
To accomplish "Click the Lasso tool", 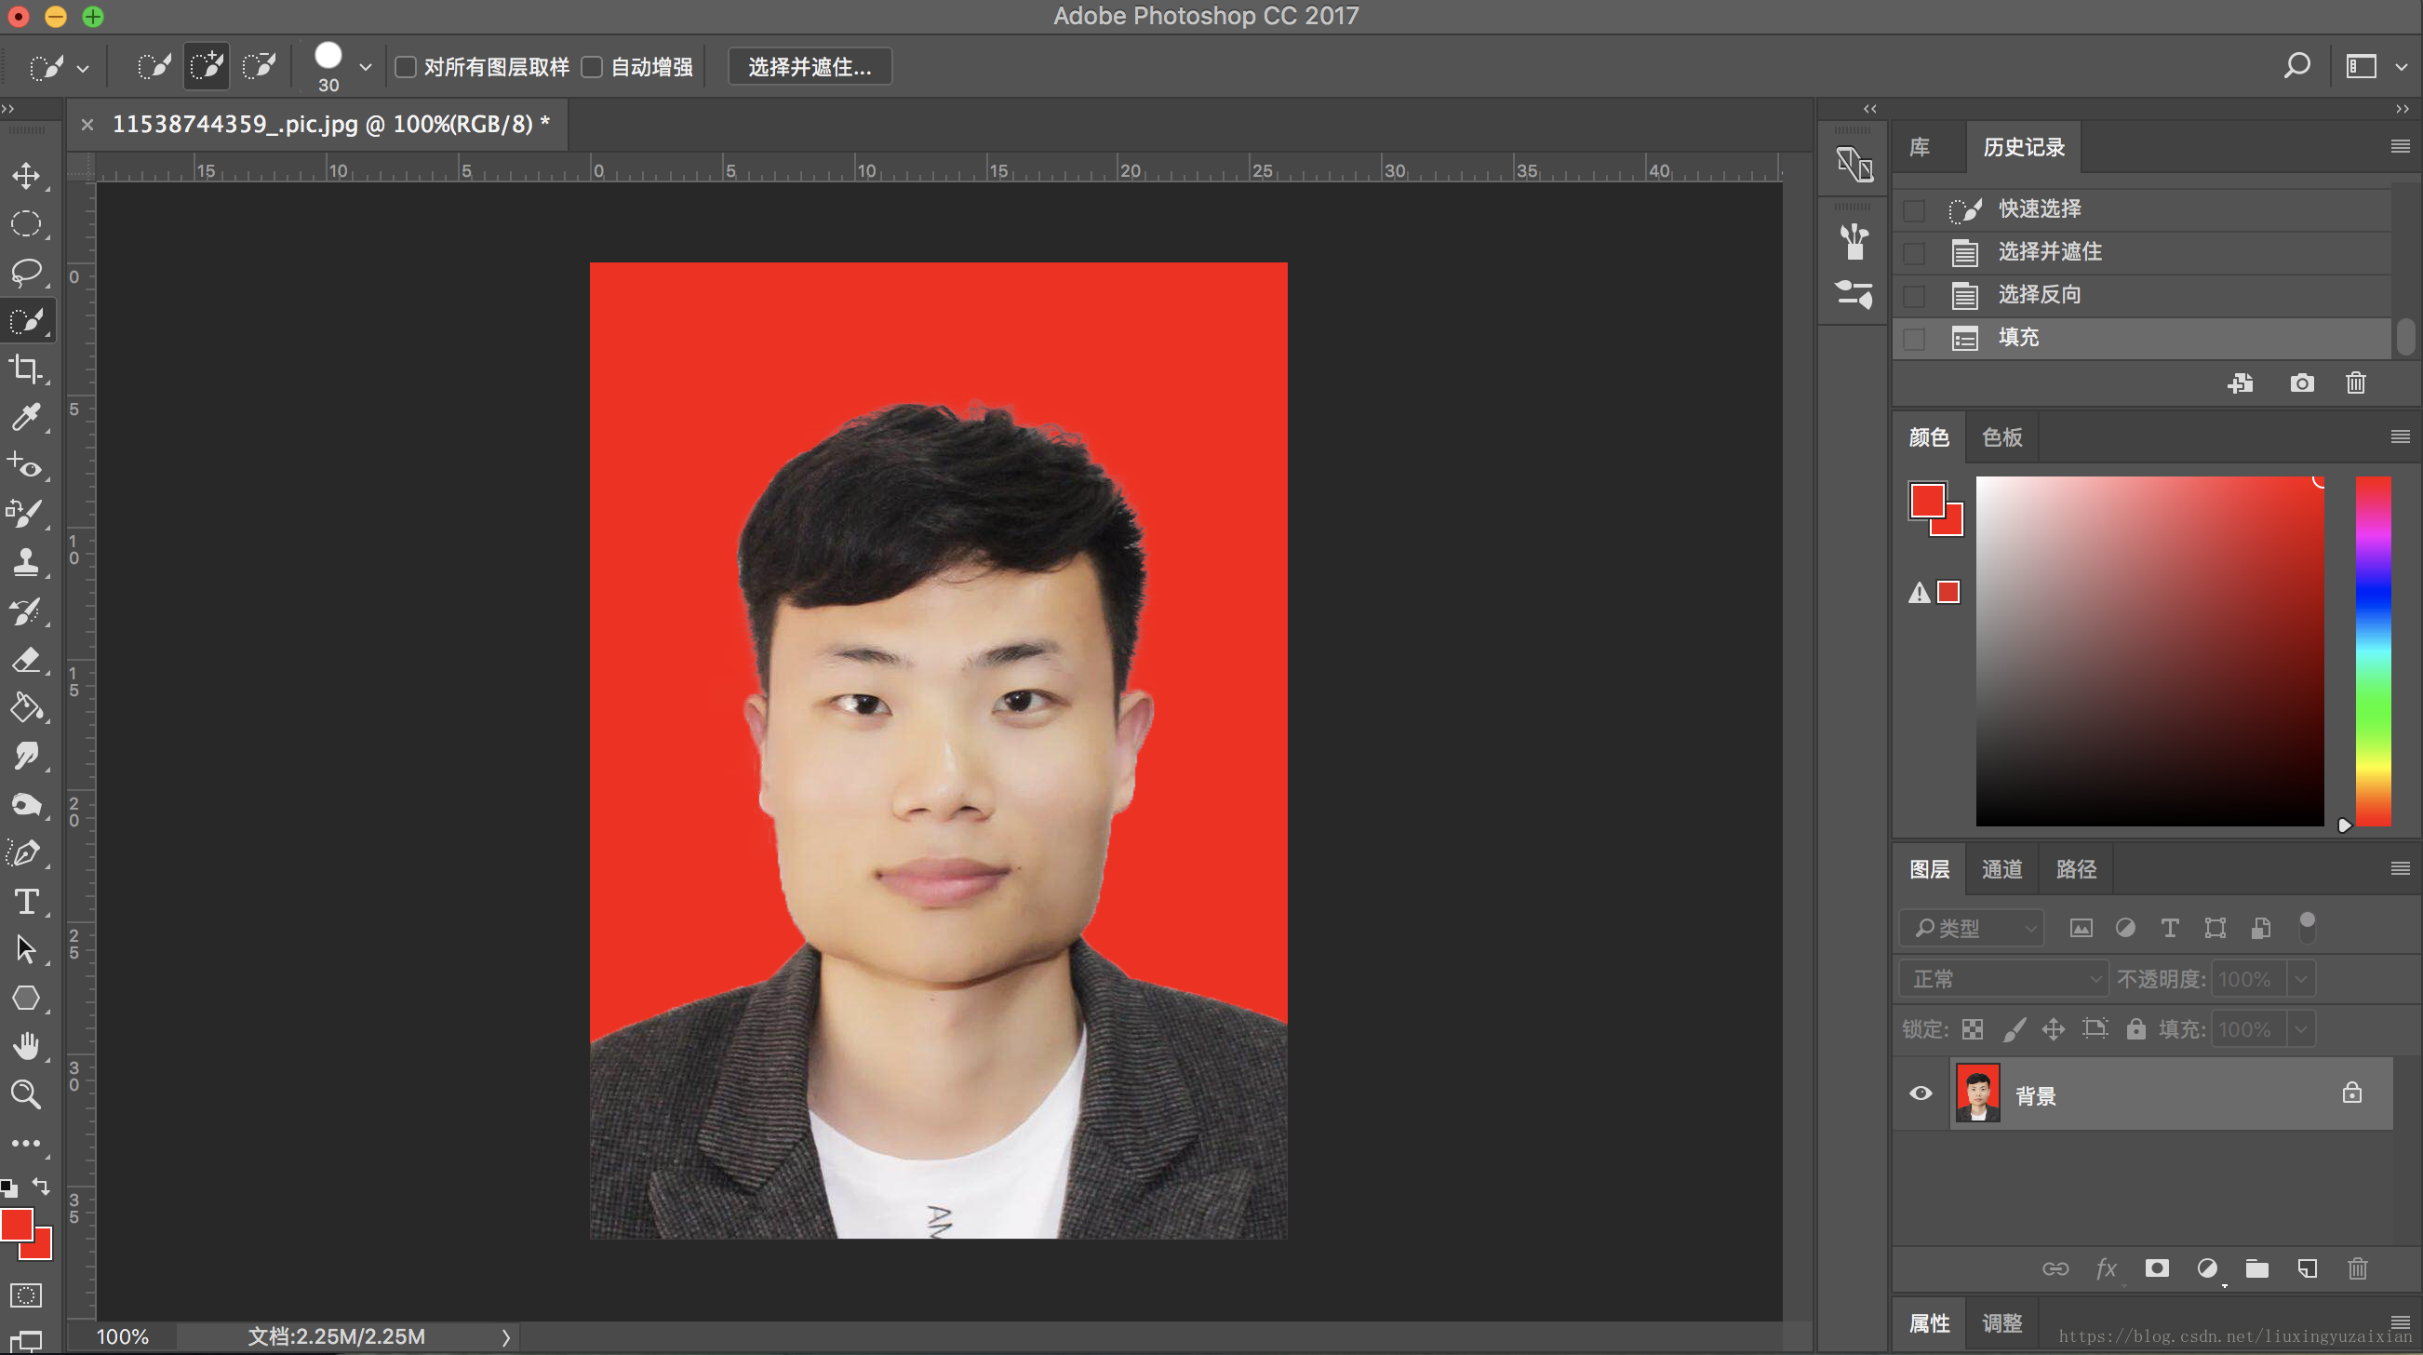I will [25, 272].
